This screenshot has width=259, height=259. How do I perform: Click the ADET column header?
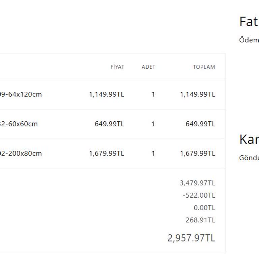[x=148, y=67]
